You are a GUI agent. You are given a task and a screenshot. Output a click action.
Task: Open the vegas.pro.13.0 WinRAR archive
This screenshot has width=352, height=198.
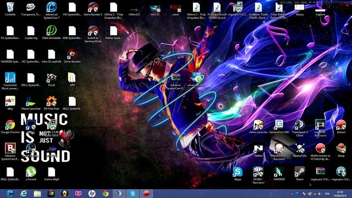320,174
